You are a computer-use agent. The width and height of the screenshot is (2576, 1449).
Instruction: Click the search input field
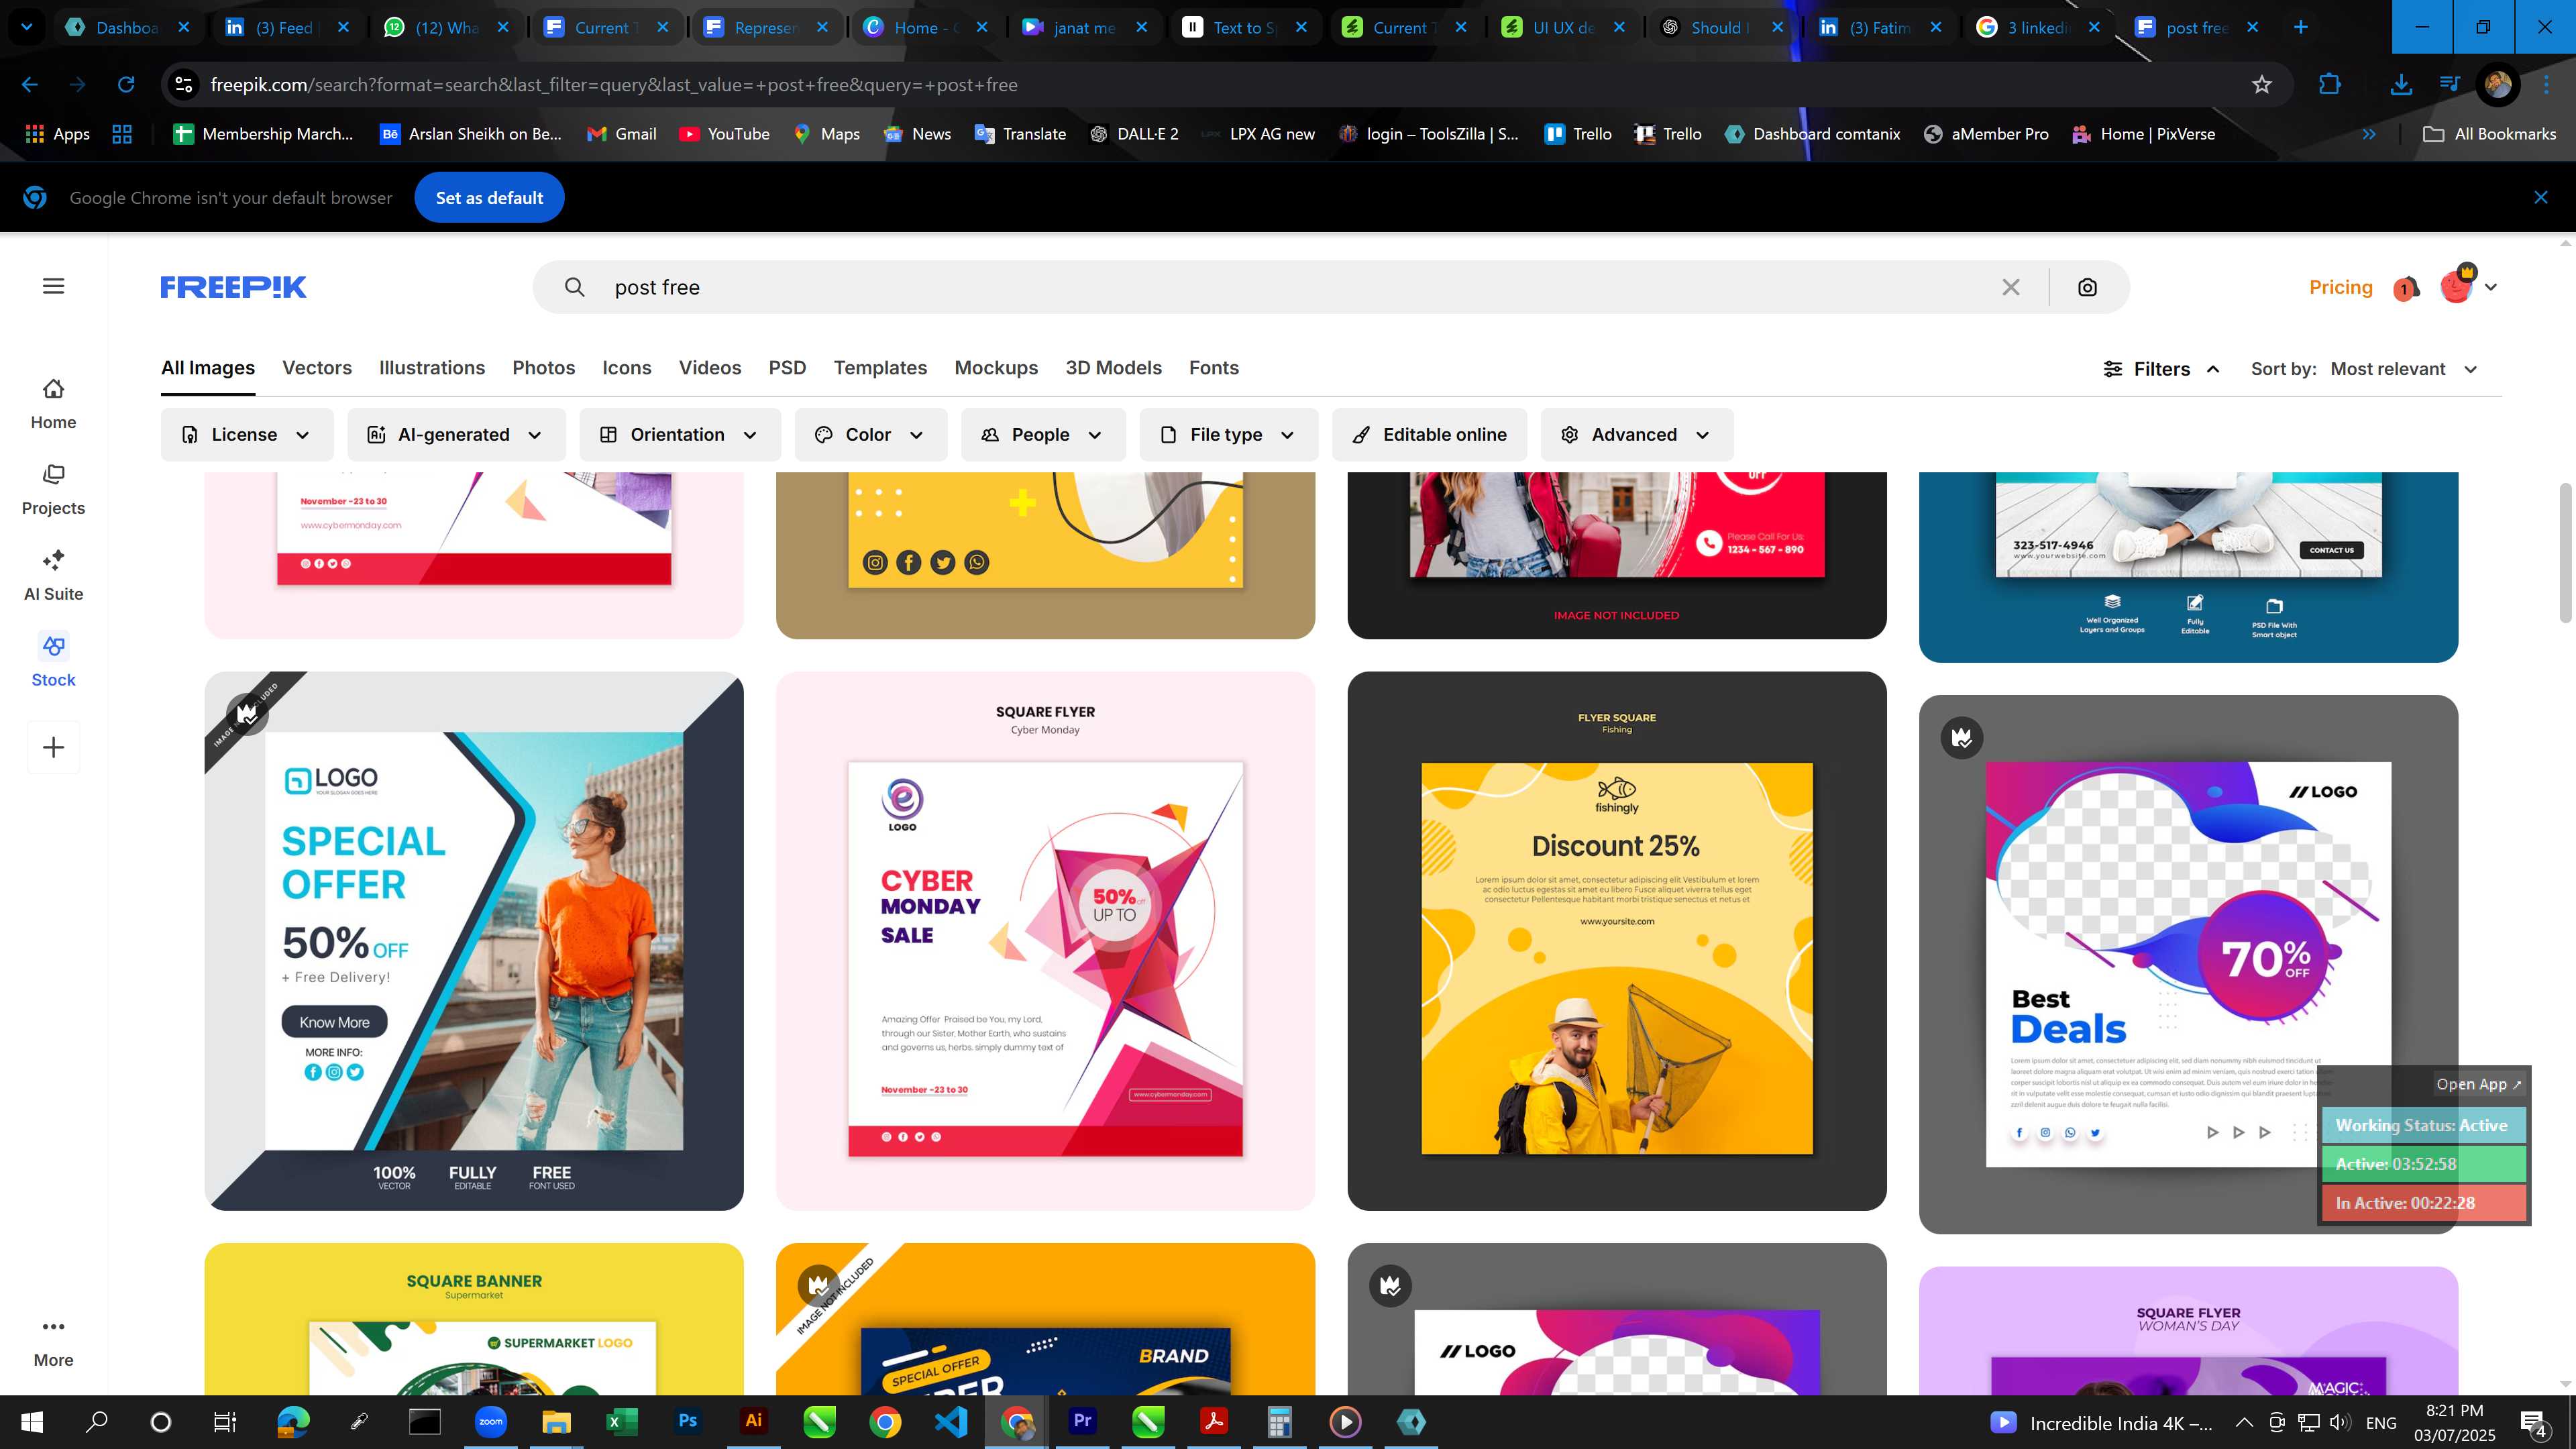(x=1300, y=287)
